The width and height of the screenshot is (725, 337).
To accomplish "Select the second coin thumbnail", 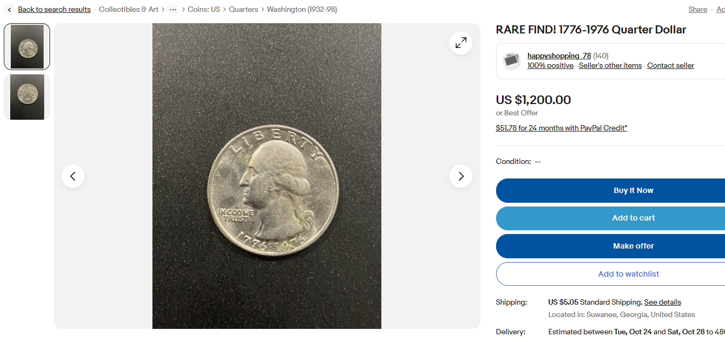I will tap(27, 97).
